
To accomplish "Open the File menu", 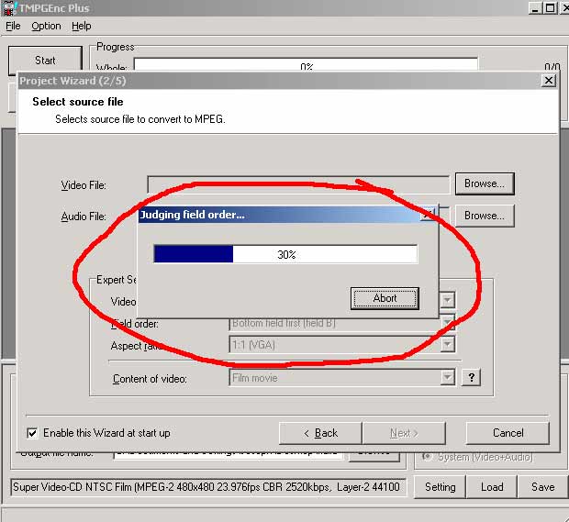I will pyautogui.click(x=13, y=26).
